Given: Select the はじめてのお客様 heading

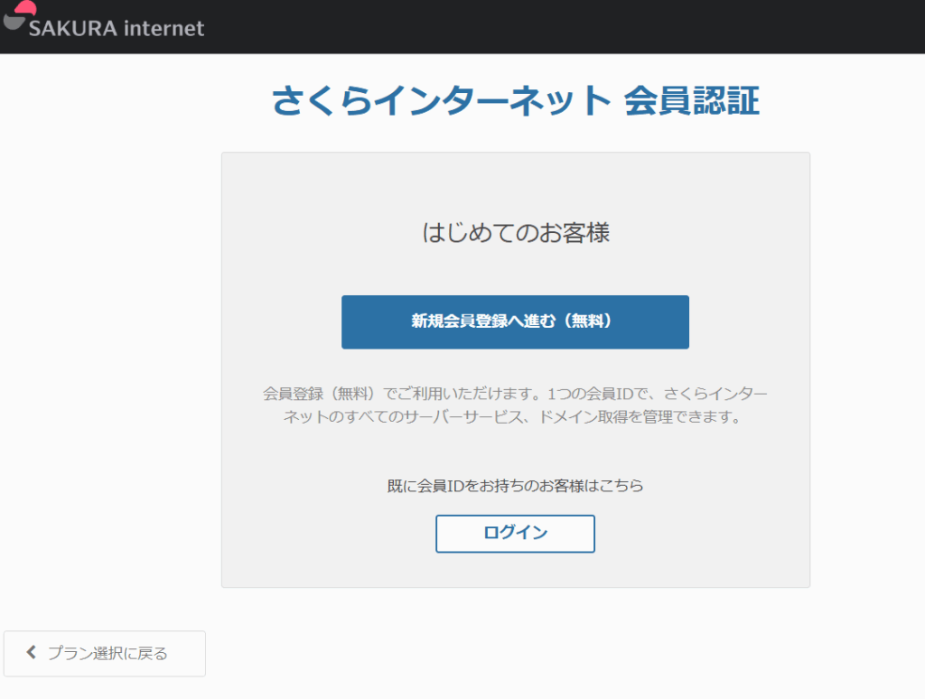Looking at the screenshot, I should click(x=516, y=232).
